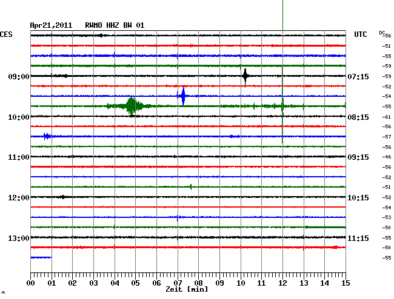This screenshot has height=299, width=394.
Task: Click the 00 minute axis label
Action: coord(31,283)
